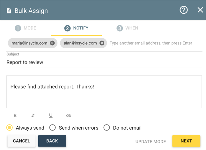
Task: Choose the Do not email option
Action: (x=107, y=128)
